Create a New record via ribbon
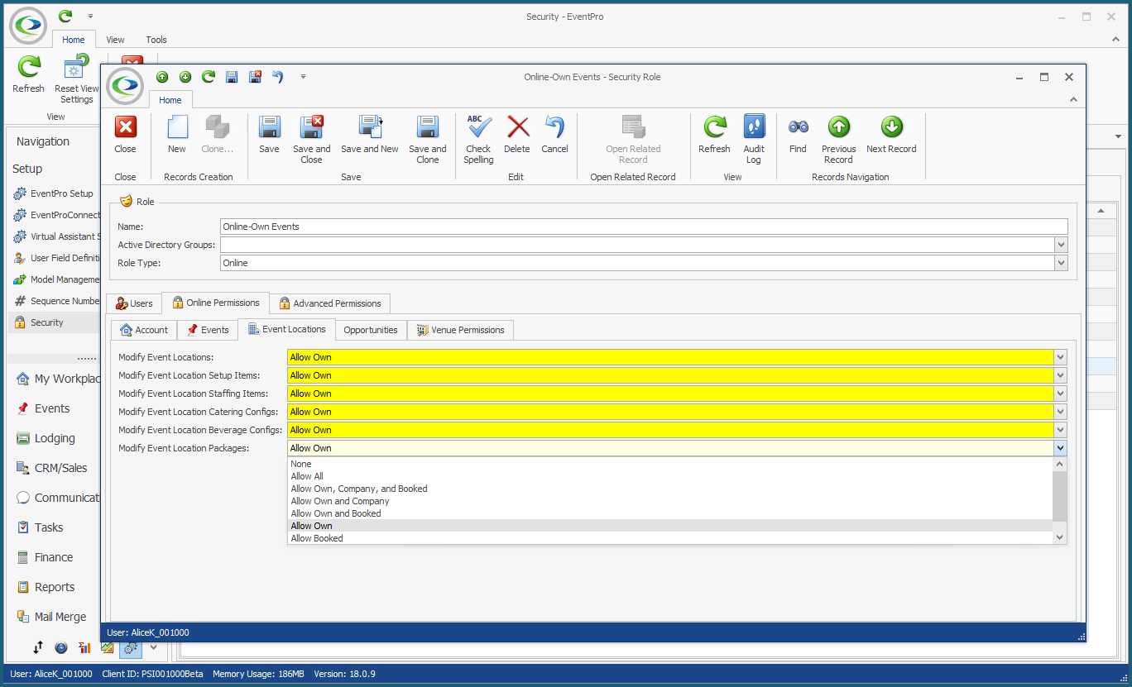Screen dimensions: 1132x687 [x=177, y=135]
